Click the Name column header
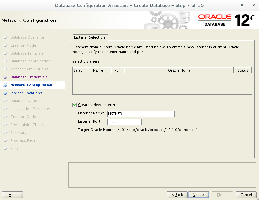This screenshot has width=259, height=200. [x=98, y=70]
